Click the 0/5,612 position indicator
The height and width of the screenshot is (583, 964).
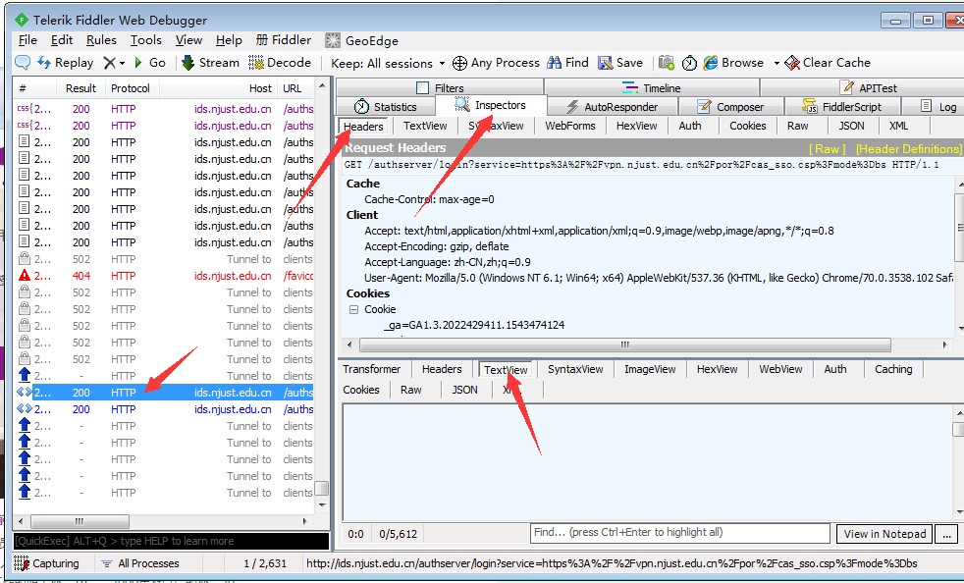399,533
